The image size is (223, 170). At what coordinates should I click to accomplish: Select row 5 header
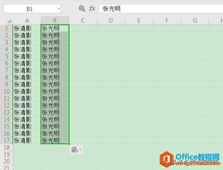click(7, 56)
